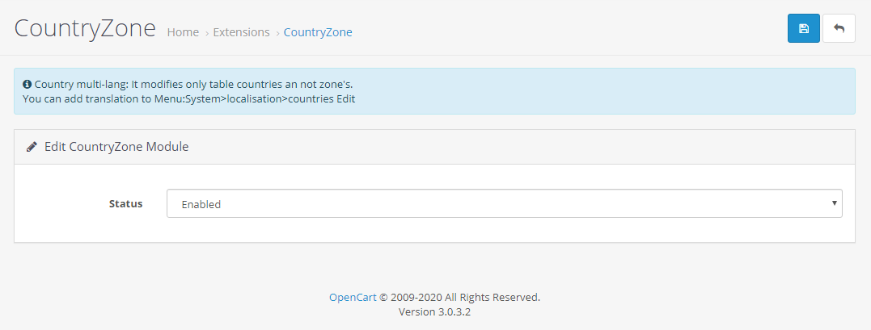Go back using the reply arrow button

839,28
